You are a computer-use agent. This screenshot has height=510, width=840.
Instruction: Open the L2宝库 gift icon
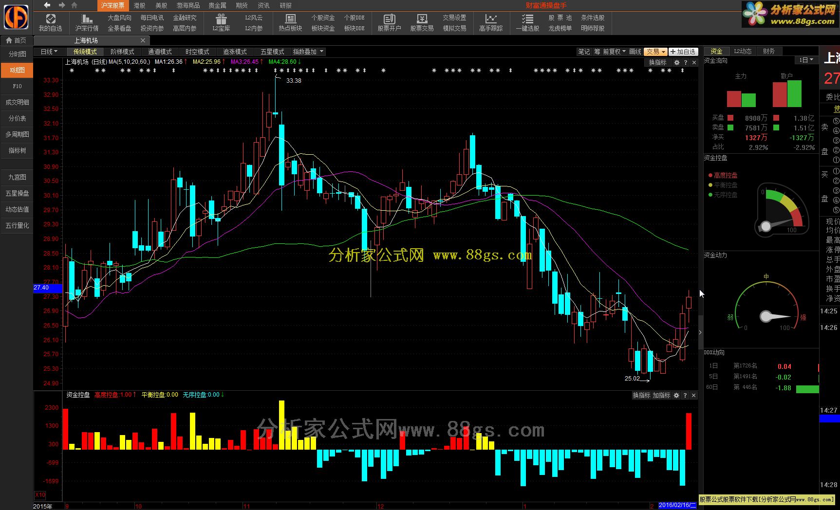221,23
